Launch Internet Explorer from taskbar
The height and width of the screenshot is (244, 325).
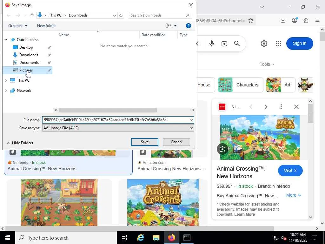140,238
